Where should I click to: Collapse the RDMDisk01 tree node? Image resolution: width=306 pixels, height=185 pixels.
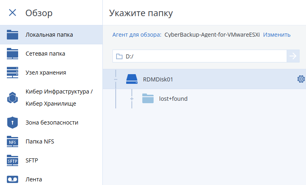point(116,79)
